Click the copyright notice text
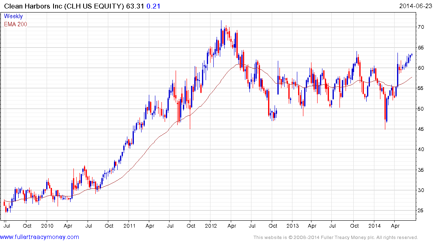The height and width of the screenshot is (243, 436). coord(336,237)
